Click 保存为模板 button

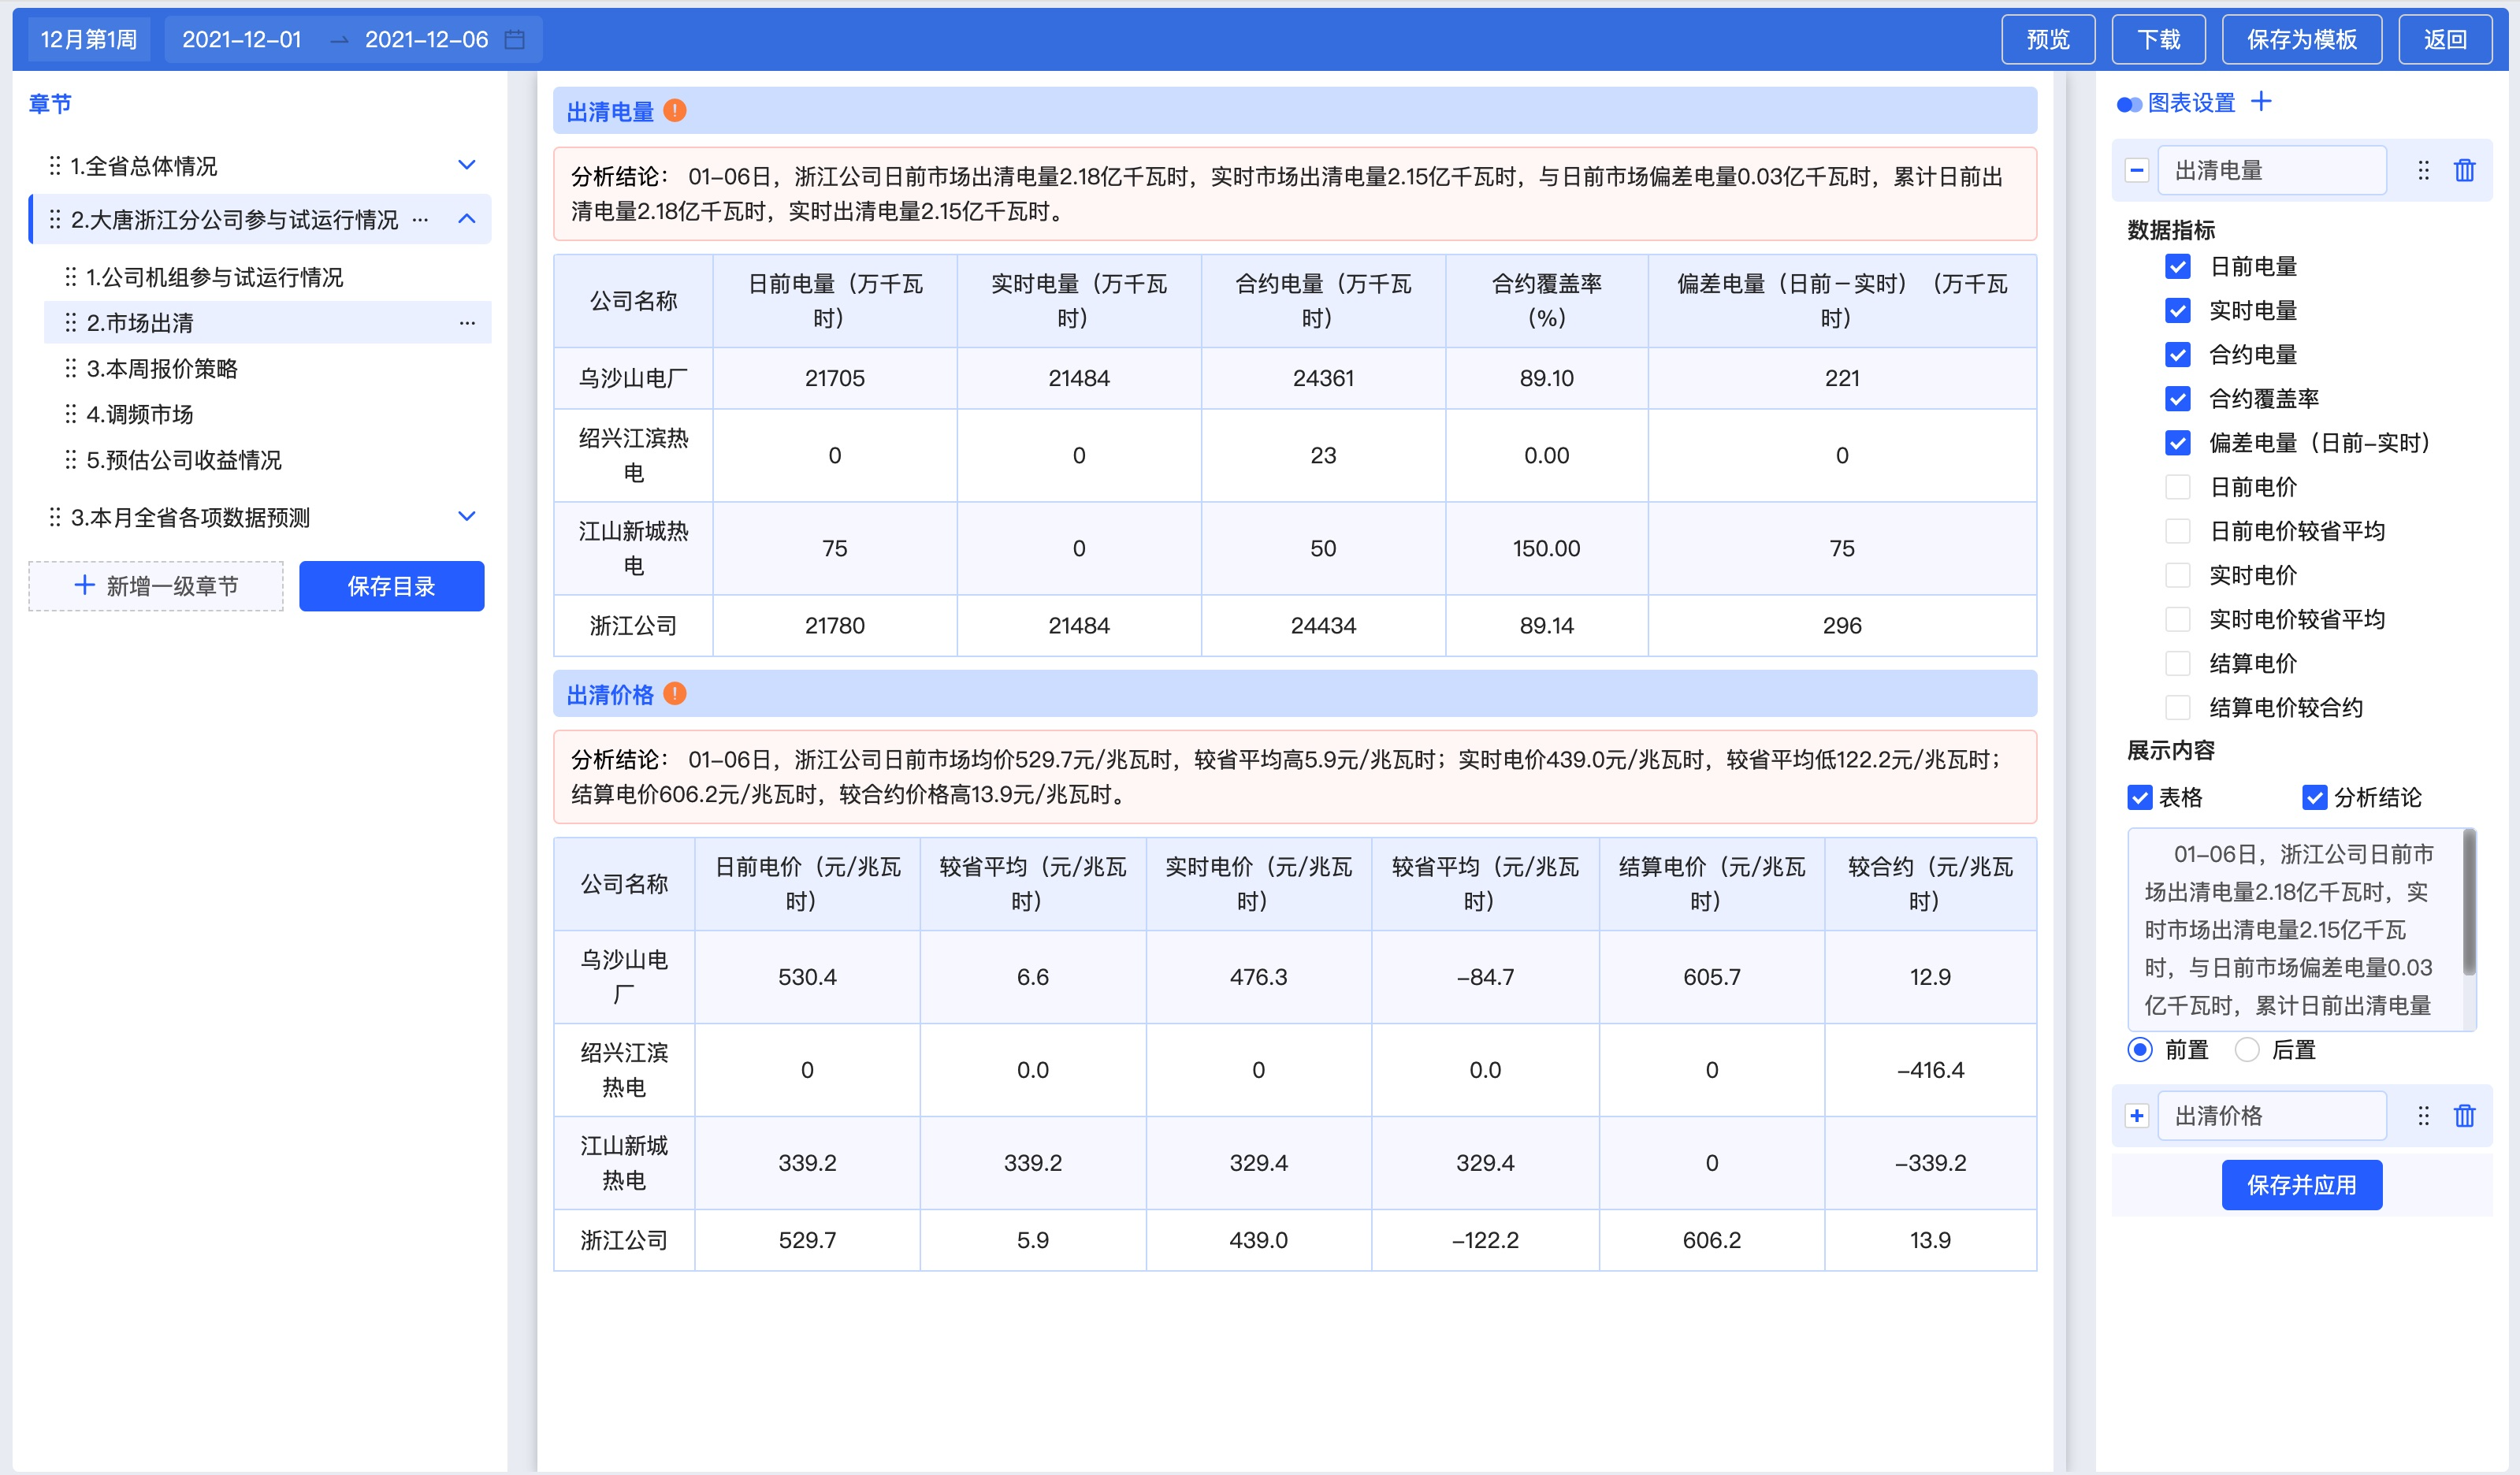[2301, 40]
